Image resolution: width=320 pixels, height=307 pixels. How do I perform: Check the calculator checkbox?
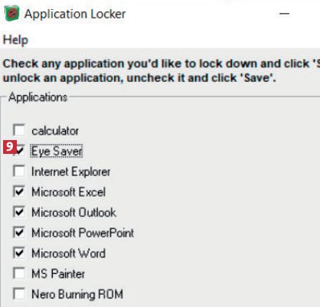coord(19,130)
